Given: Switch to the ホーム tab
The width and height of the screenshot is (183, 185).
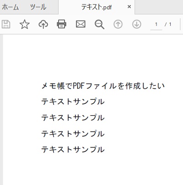Looking at the screenshot, I should (x=11, y=7).
